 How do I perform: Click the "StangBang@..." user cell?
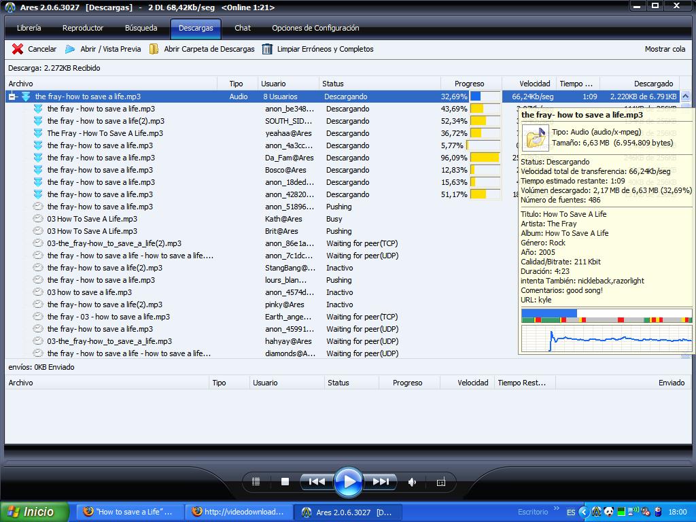pyautogui.click(x=290, y=268)
